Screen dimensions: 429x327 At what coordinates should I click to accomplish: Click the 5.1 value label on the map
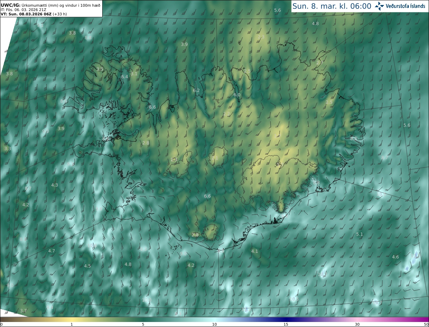tap(360, 234)
